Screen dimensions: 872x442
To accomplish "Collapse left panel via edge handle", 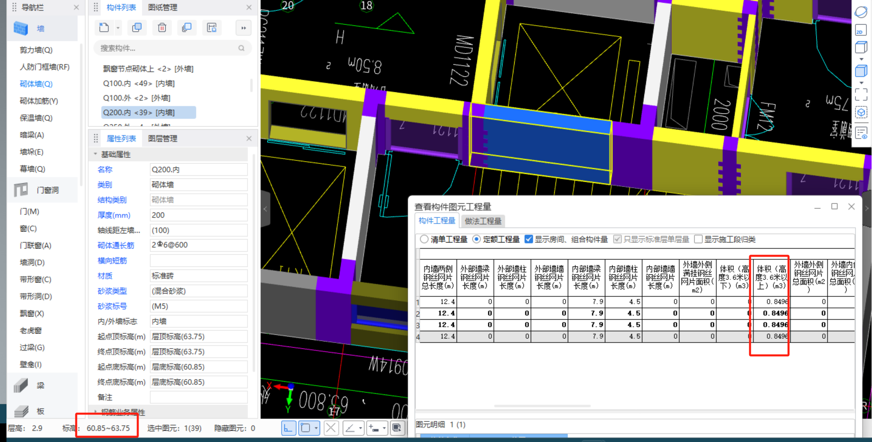I will [265, 209].
